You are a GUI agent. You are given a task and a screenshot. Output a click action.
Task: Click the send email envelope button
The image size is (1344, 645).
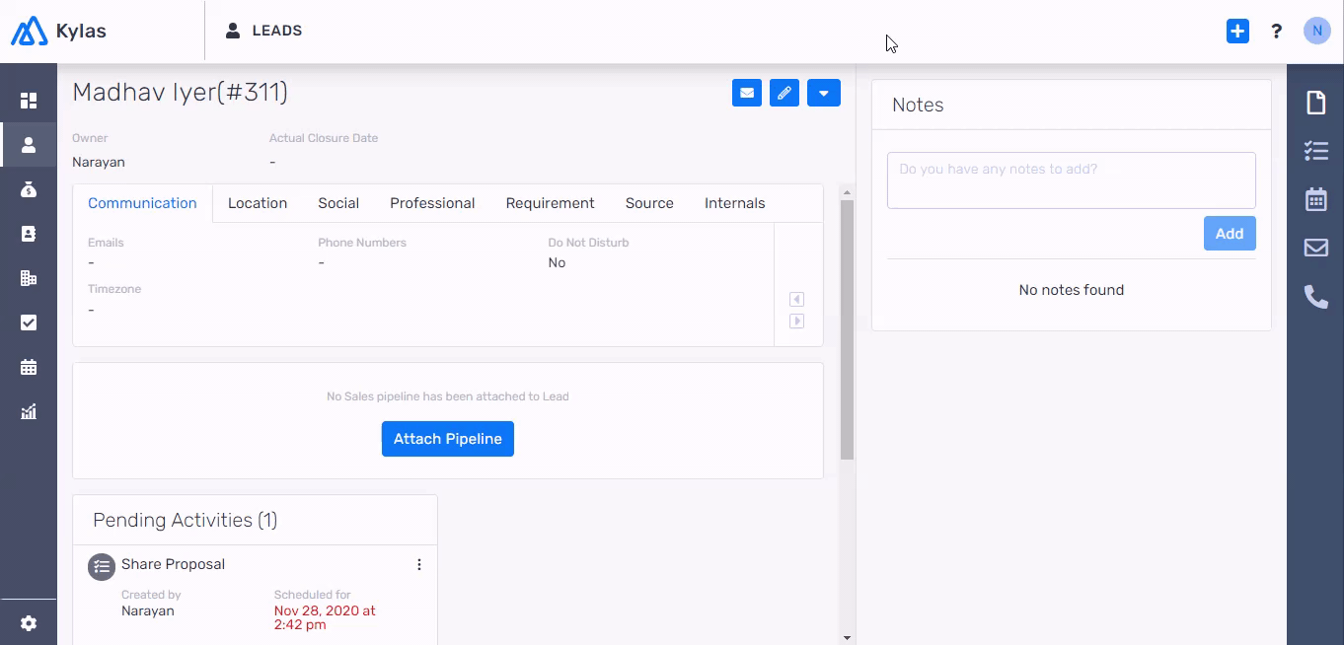coord(747,93)
